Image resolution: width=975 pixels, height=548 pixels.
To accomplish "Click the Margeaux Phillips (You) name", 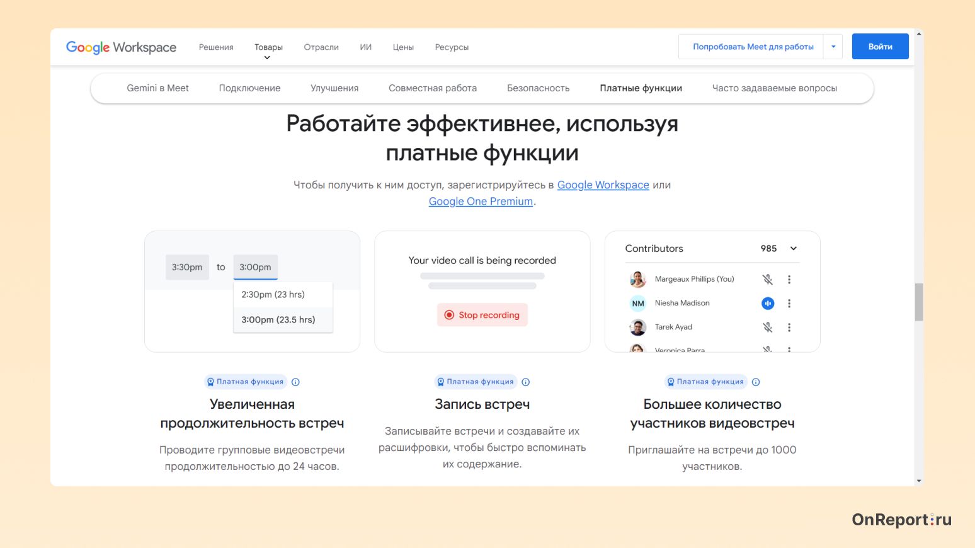I will (x=695, y=279).
